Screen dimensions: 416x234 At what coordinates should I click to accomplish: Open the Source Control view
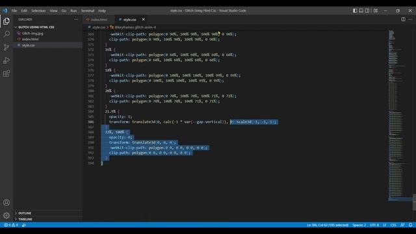coord(6,47)
